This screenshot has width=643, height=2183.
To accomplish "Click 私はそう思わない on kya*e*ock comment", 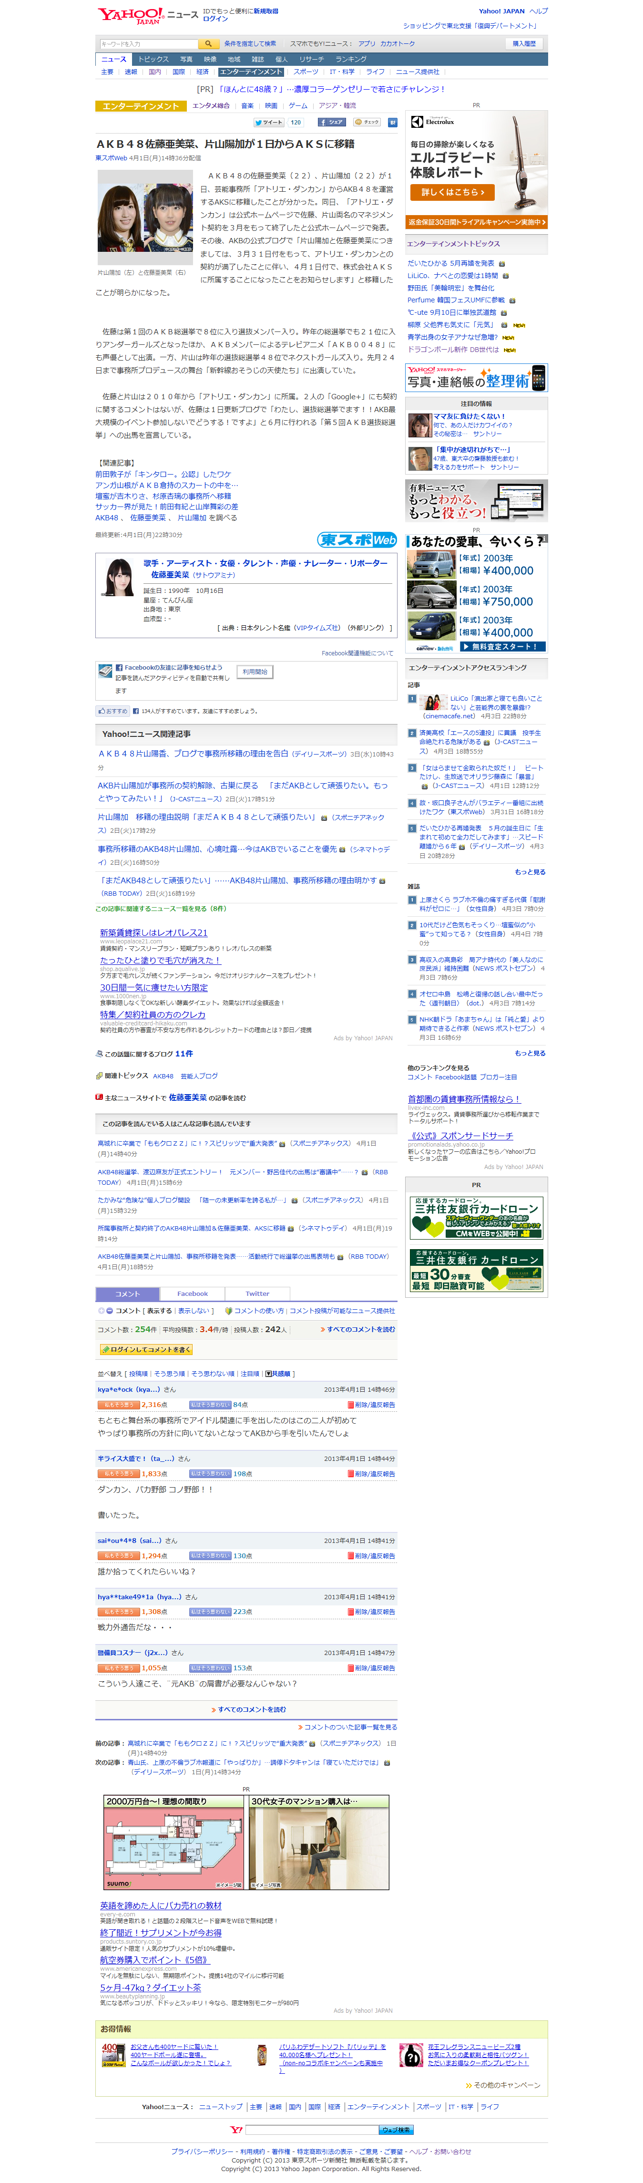I will click(x=210, y=1404).
